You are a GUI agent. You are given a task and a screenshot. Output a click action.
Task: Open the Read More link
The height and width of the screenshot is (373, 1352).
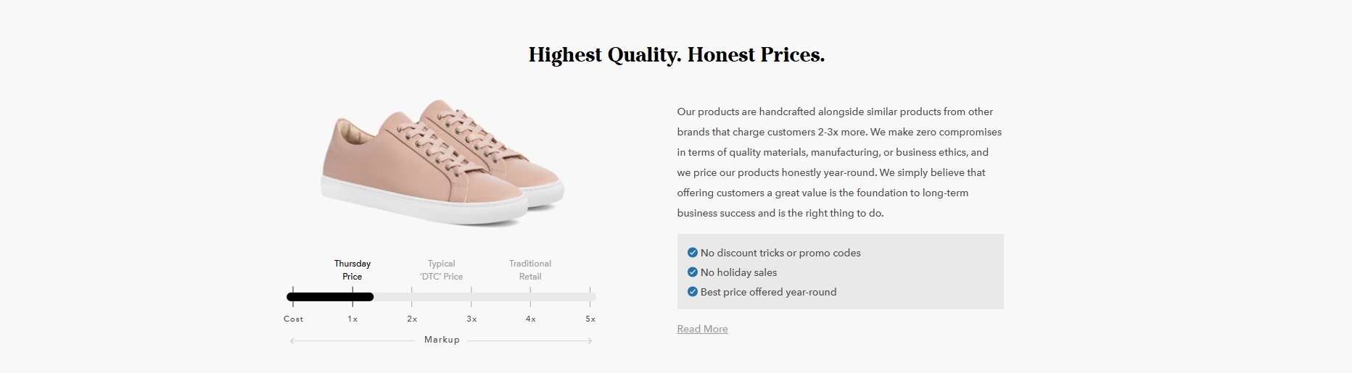pyautogui.click(x=702, y=329)
